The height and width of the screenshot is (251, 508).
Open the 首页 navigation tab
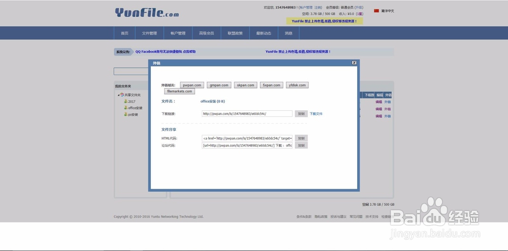click(x=125, y=33)
